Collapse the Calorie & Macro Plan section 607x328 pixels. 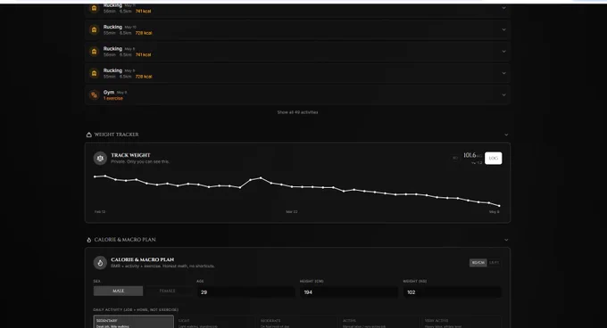coord(506,240)
